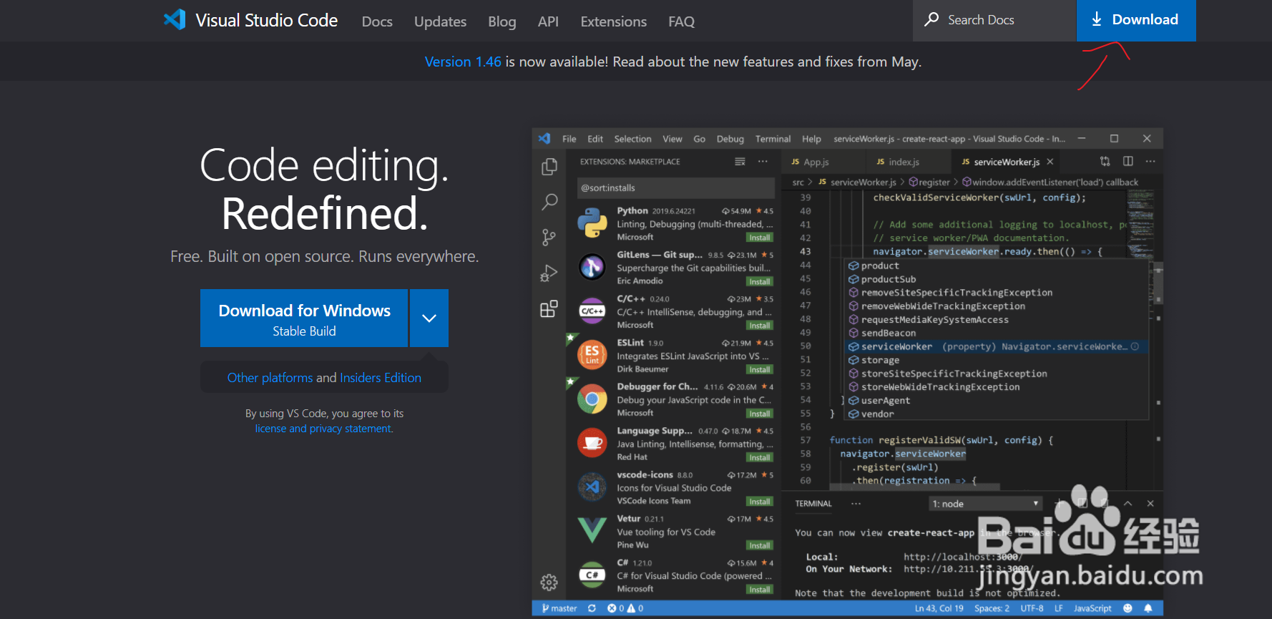This screenshot has height=619, width=1272.
Task: Open the Extensions panel ellipsis menu
Action: coord(763,162)
